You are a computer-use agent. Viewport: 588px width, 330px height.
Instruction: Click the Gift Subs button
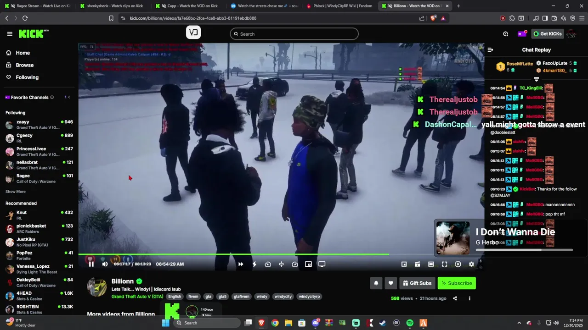pyautogui.click(x=417, y=283)
